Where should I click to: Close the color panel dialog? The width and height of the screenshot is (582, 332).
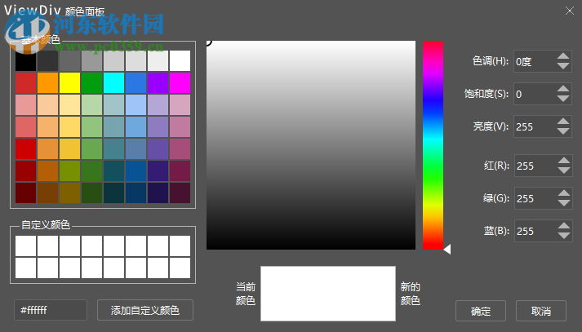coord(570,11)
